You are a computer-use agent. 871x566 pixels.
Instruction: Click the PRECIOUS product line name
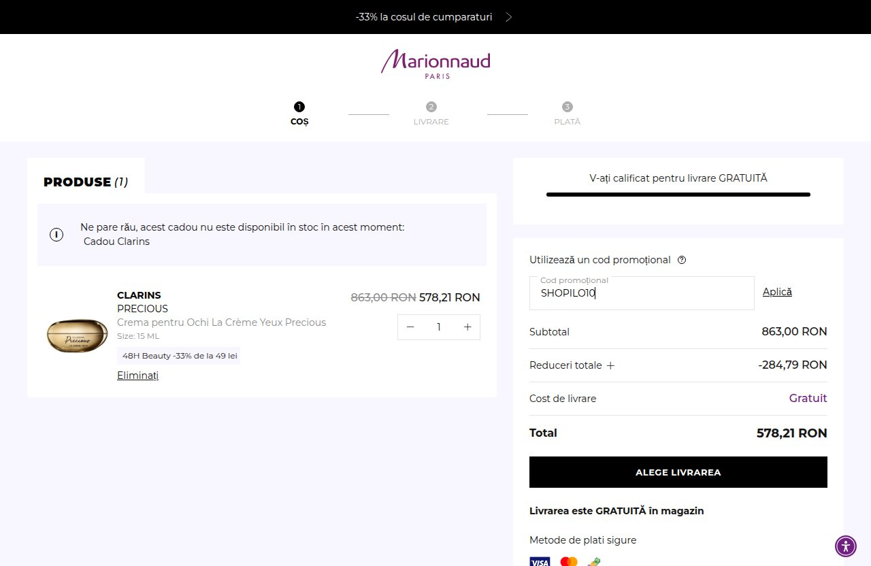pos(142,309)
